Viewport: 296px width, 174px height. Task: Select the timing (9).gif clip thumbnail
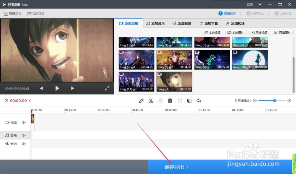pos(212,60)
